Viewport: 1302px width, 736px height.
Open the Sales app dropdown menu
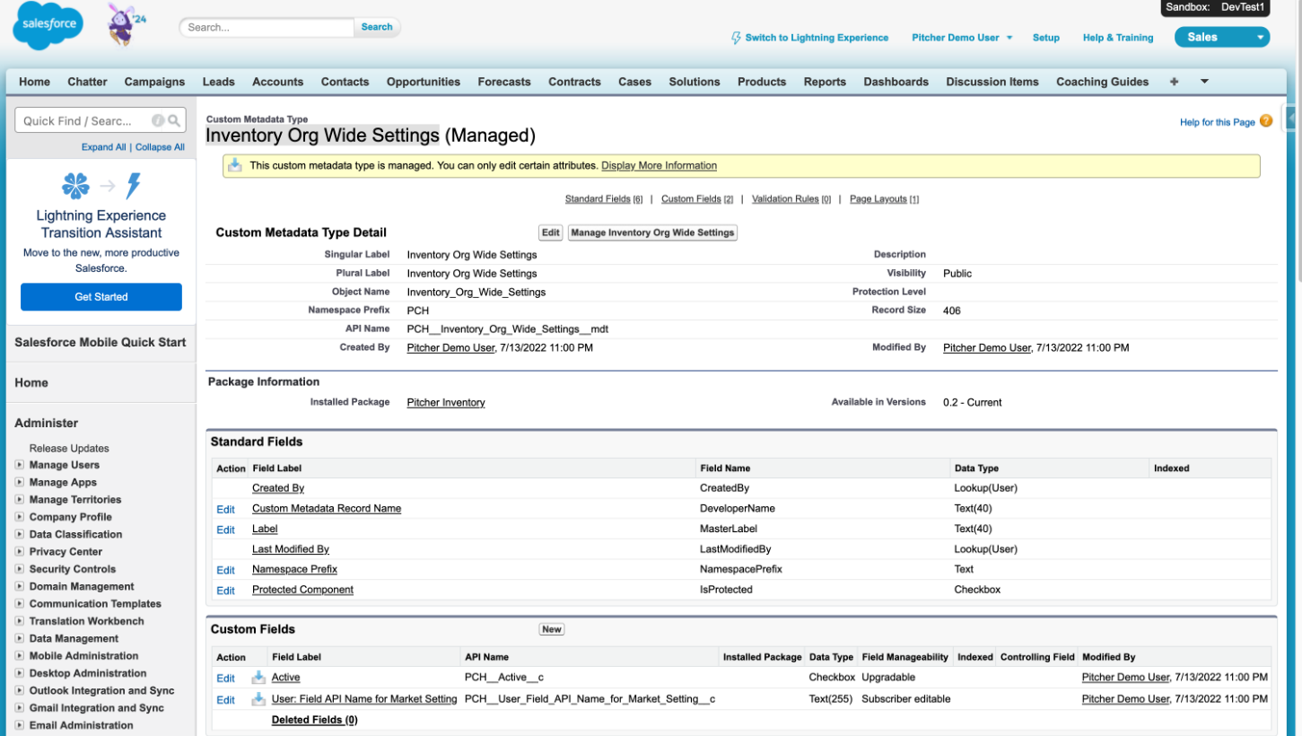point(1260,38)
